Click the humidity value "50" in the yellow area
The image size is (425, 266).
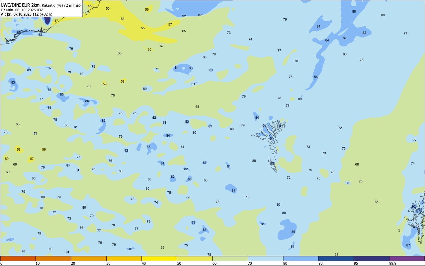click(x=108, y=9)
